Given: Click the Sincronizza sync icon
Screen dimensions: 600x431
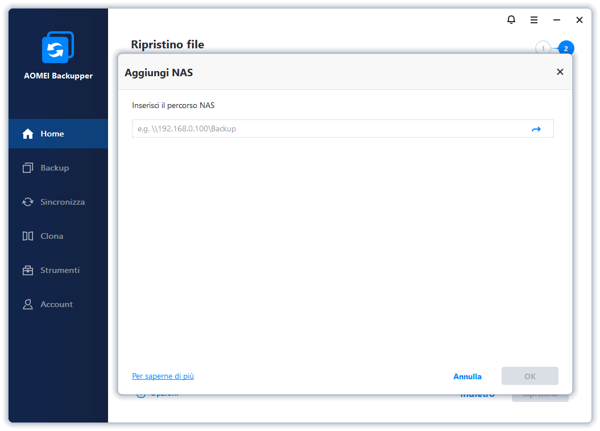Looking at the screenshot, I should click(x=27, y=201).
